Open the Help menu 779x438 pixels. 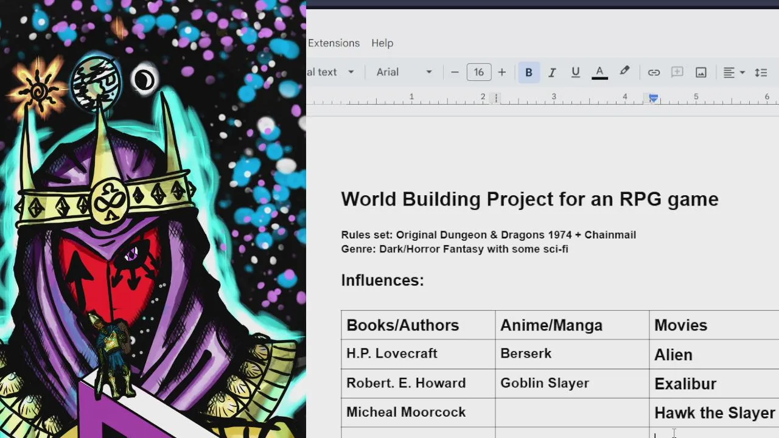(382, 43)
